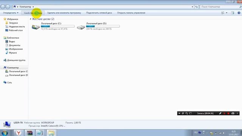Viewport: 242px width, 136px height.
Task: Open Загрузки folder in sidebar
Action: 13,23
